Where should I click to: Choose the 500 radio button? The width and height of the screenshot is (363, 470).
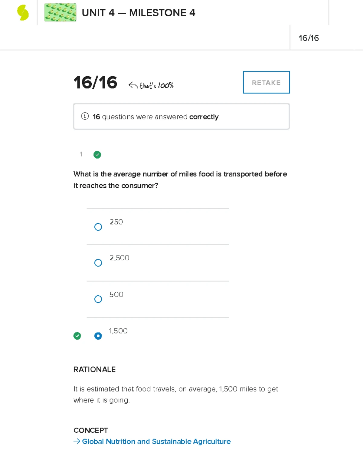point(98,299)
